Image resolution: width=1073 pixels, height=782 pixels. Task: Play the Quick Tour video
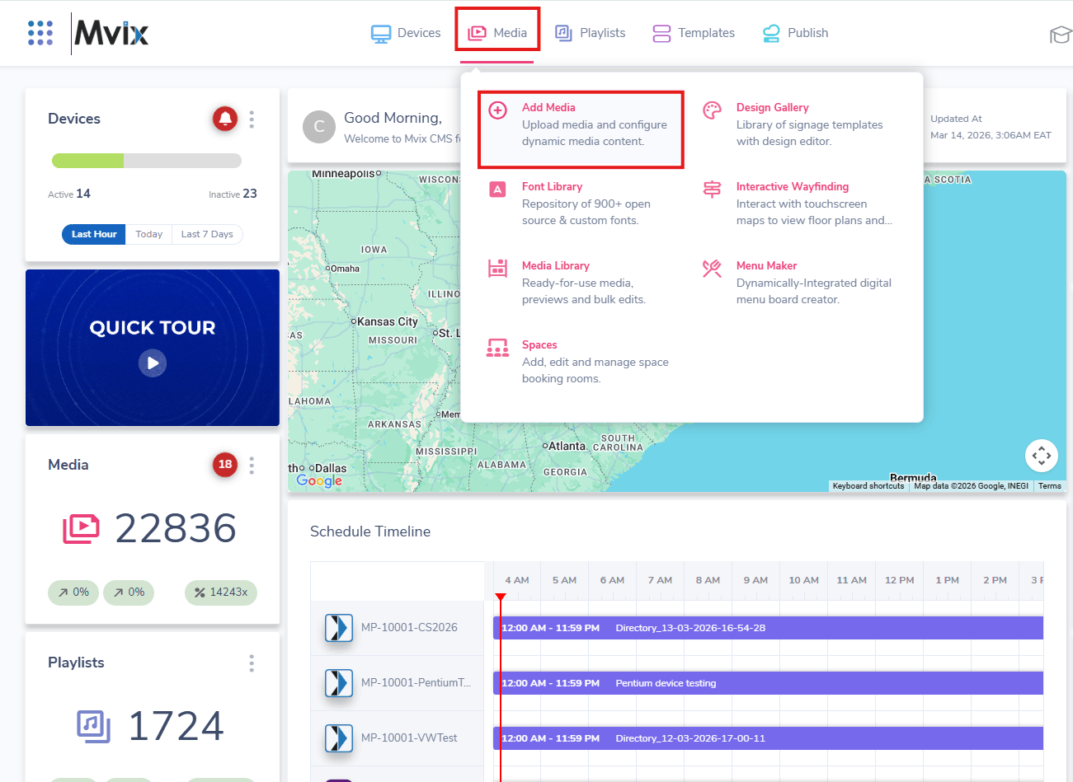pyautogui.click(x=153, y=363)
